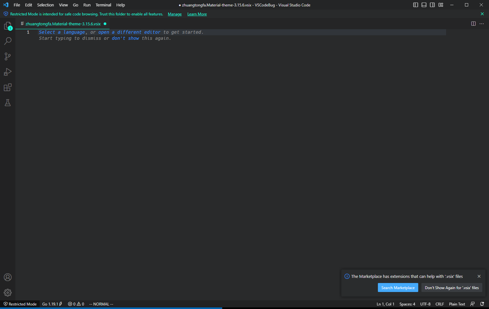Open the customize layout dropdown
489x309 pixels.
[x=441, y=5]
